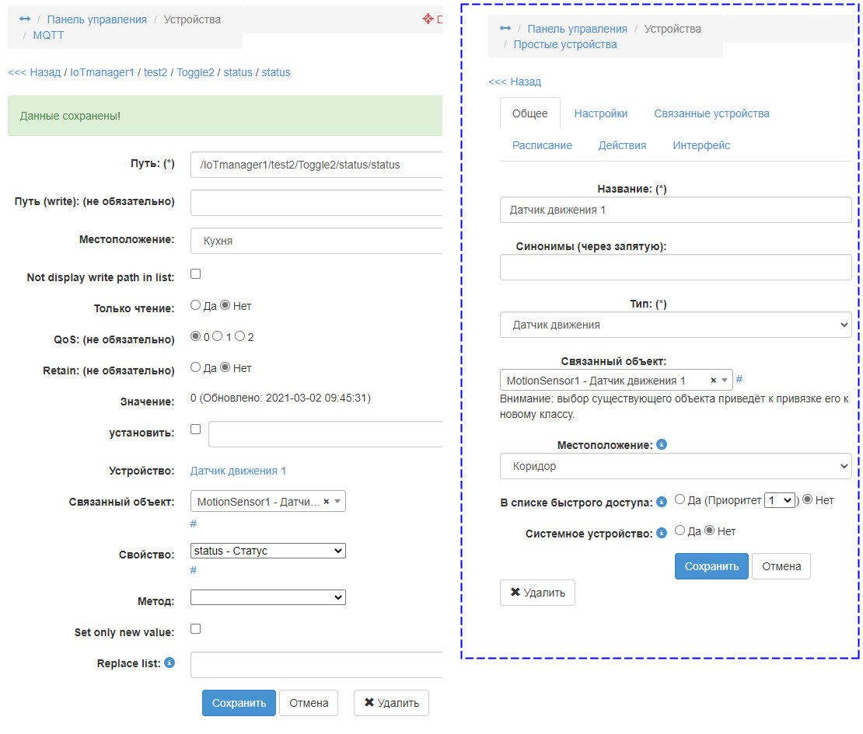This screenshot has width=863, height=734.
Task: Toggle Set only new value checkbox
Action: pyautogui.click(x=195, y=629)
